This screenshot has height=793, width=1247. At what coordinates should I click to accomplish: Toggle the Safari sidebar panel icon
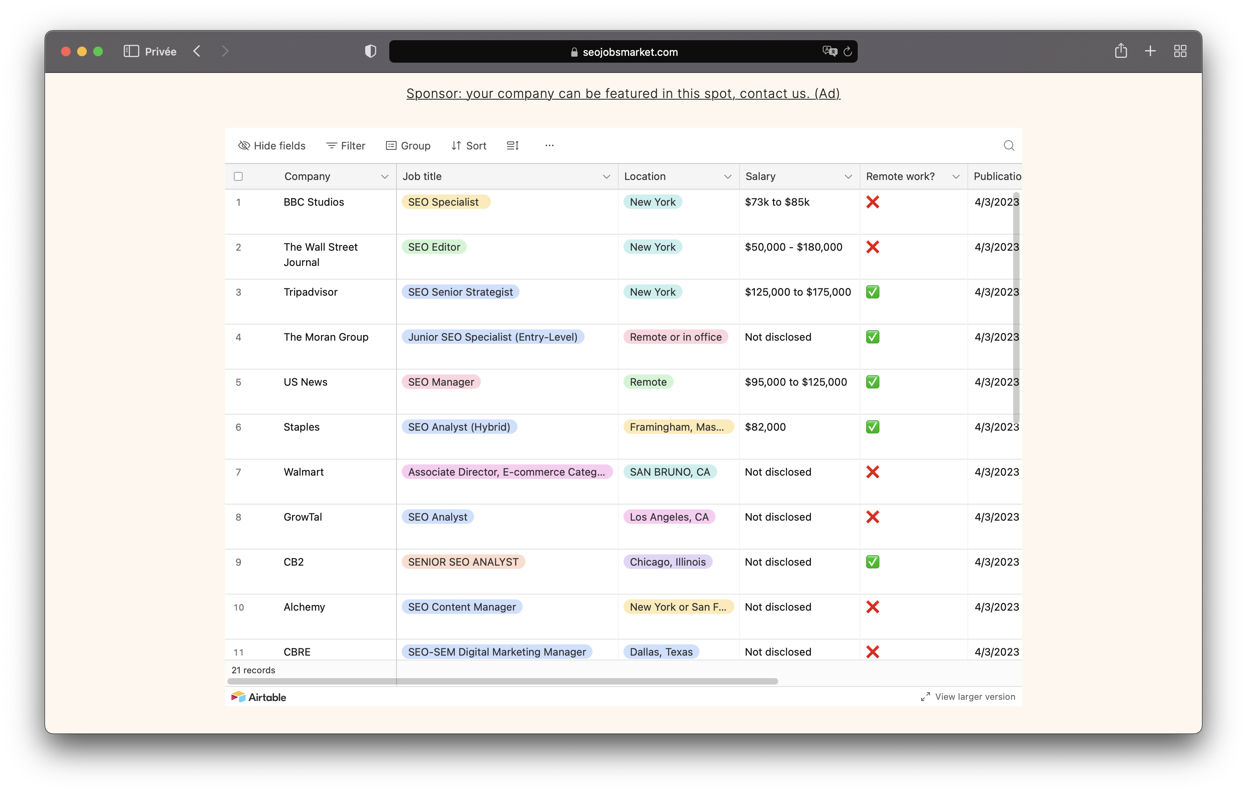pyautogui.click(x=131, y=51)
